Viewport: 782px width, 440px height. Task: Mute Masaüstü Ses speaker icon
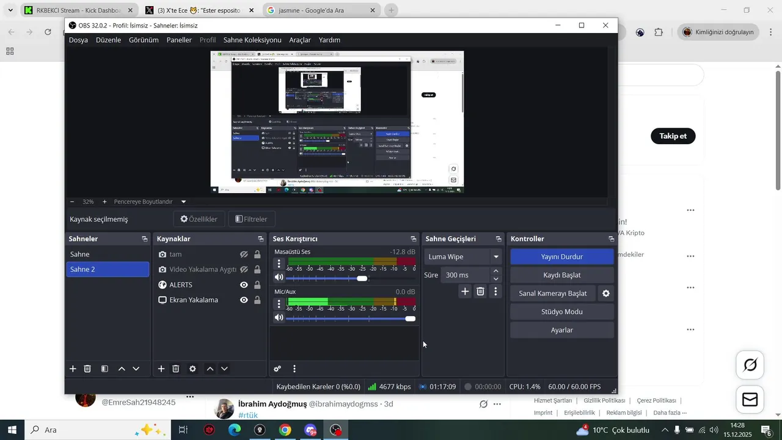(279, 278)
